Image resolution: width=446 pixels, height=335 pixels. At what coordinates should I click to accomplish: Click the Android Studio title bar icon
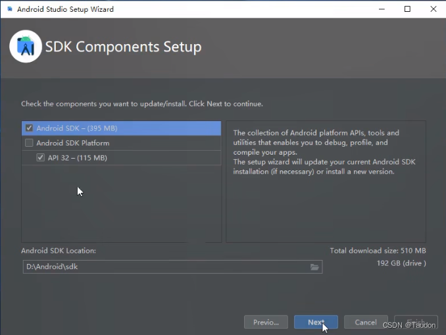click(10, 9)
